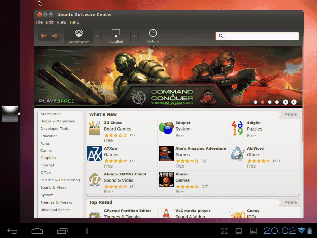This screenshot has width=317, height=238.
Task: Open the 3D Chess app icon
Action: click(95, 128)
